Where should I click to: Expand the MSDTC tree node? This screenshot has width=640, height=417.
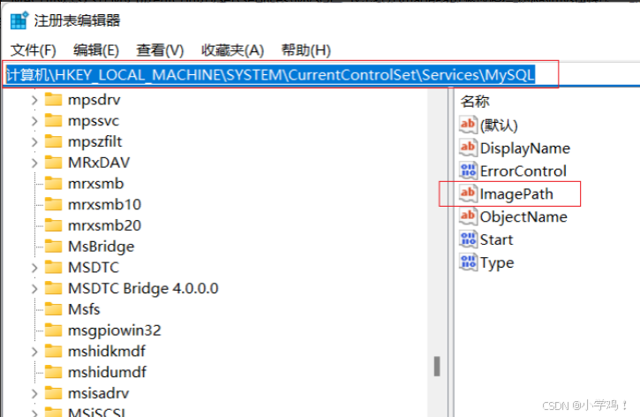pyautogui.click(x=34, y=268)
